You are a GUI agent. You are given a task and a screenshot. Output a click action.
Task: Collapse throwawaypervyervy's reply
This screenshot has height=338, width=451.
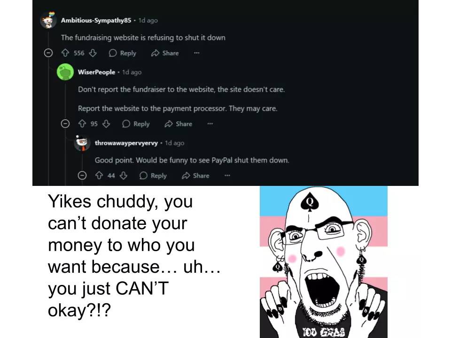[x=82, y=175]
